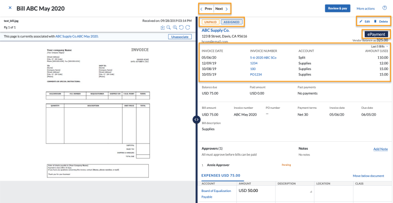Image resolution: width=393 pixels, height=203 pixels.
Task: Rotate the document clockwise
Action: [x=188, y=28]
